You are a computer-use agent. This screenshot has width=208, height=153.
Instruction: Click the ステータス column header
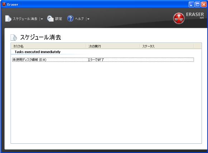point(166,46)
